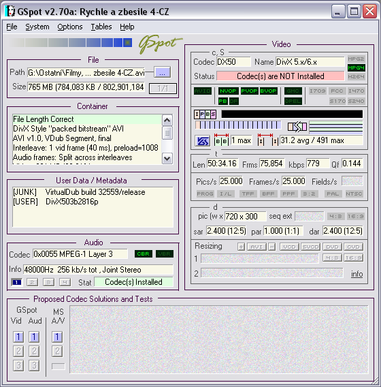Click the black frame timeline bar
Viewport: 381px width, 387px height.
292,114
